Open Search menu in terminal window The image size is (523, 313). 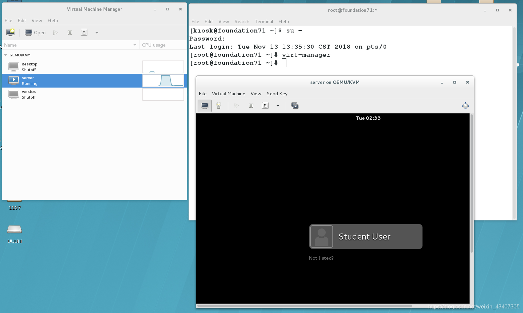(x=242, y=21)
